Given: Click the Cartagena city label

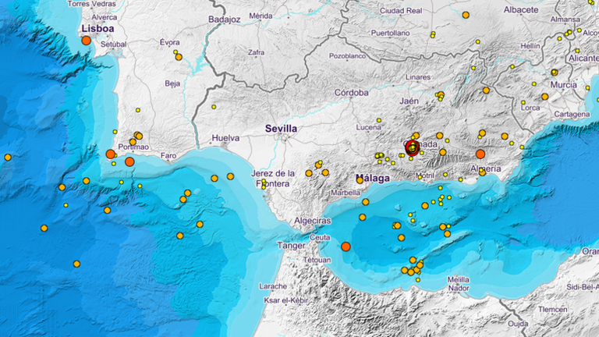Looking at the screenshot, I should coord(572,114).
